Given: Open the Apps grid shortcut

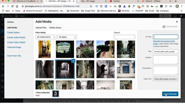Looking at the screenshot, I should [6, 11].
